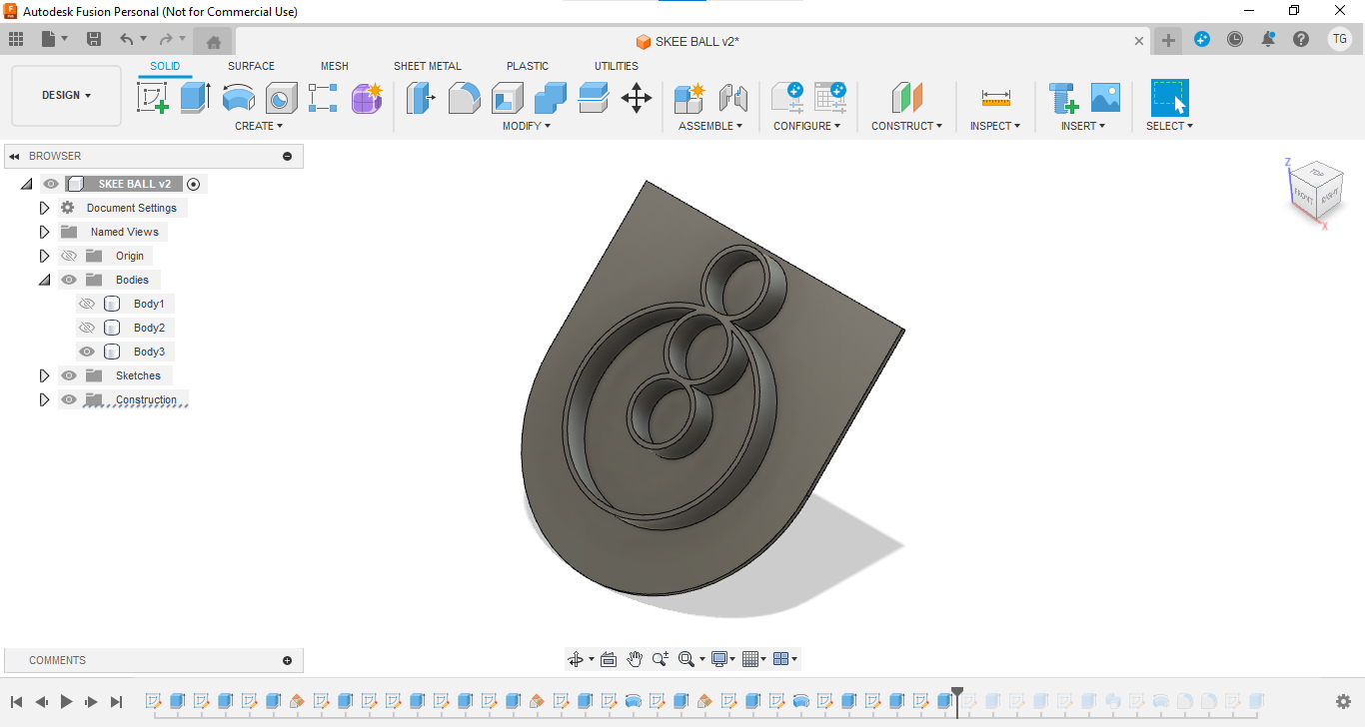Select the Rectangular Pattern tool
1365x727 pixels.
tap(323, 98)
